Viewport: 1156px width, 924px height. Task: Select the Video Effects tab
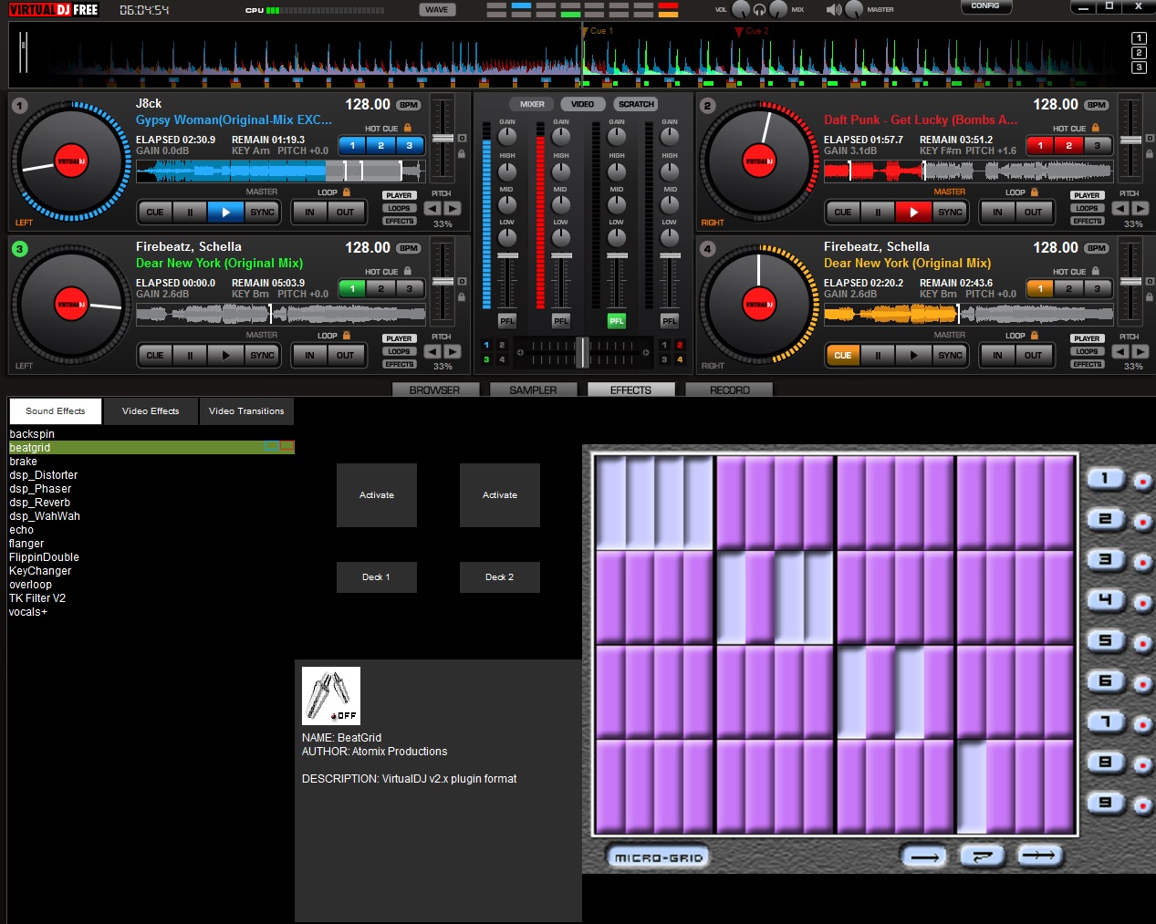151,410
